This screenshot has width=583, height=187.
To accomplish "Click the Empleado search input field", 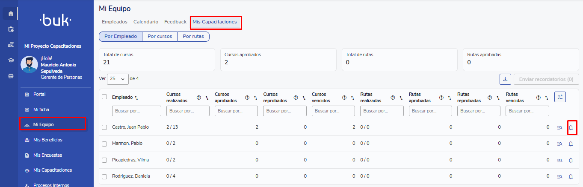I will point(136,111).
